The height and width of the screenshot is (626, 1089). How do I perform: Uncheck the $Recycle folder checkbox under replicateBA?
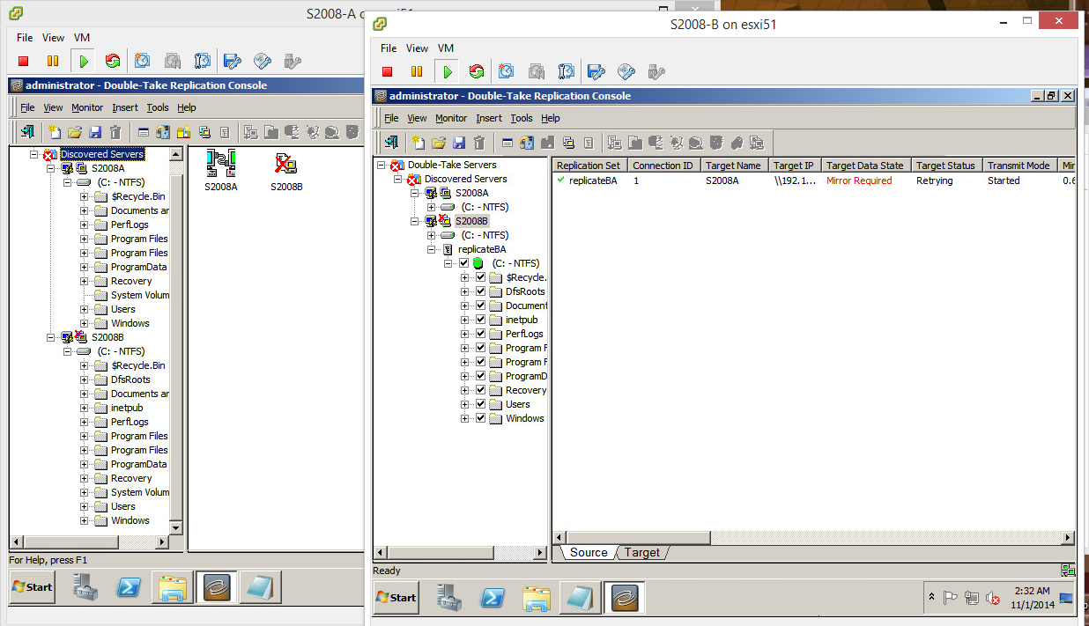480,277
